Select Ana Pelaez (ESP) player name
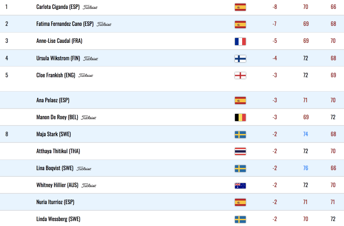 [x=53, y=100]
